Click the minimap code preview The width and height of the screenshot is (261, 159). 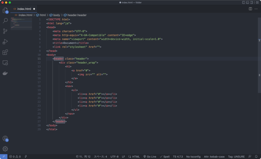pos(21,23)
